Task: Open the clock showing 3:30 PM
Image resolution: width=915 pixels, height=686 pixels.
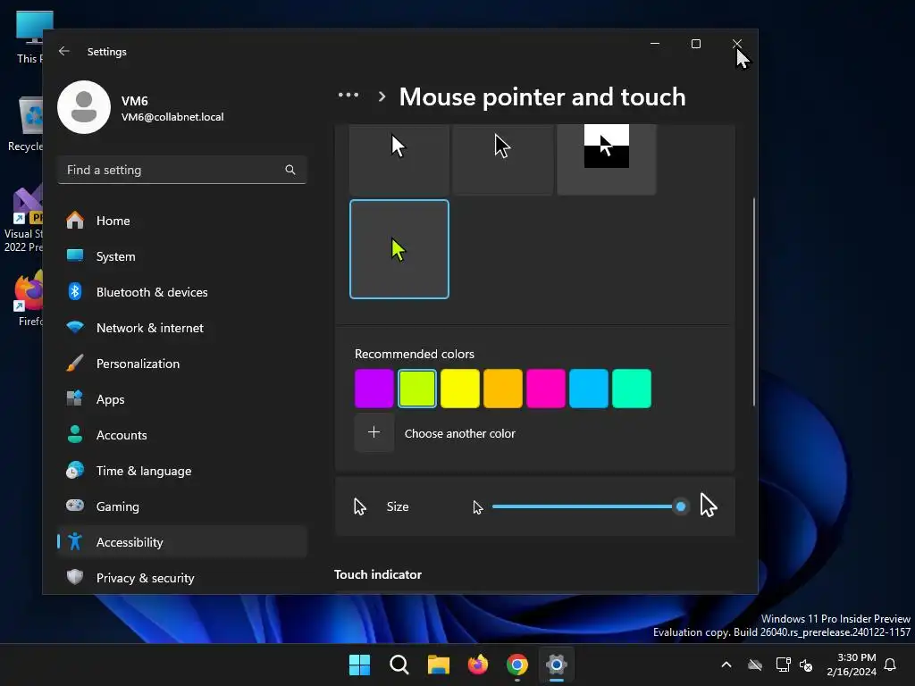Action: pyautogui.click(x=852, y=665)
